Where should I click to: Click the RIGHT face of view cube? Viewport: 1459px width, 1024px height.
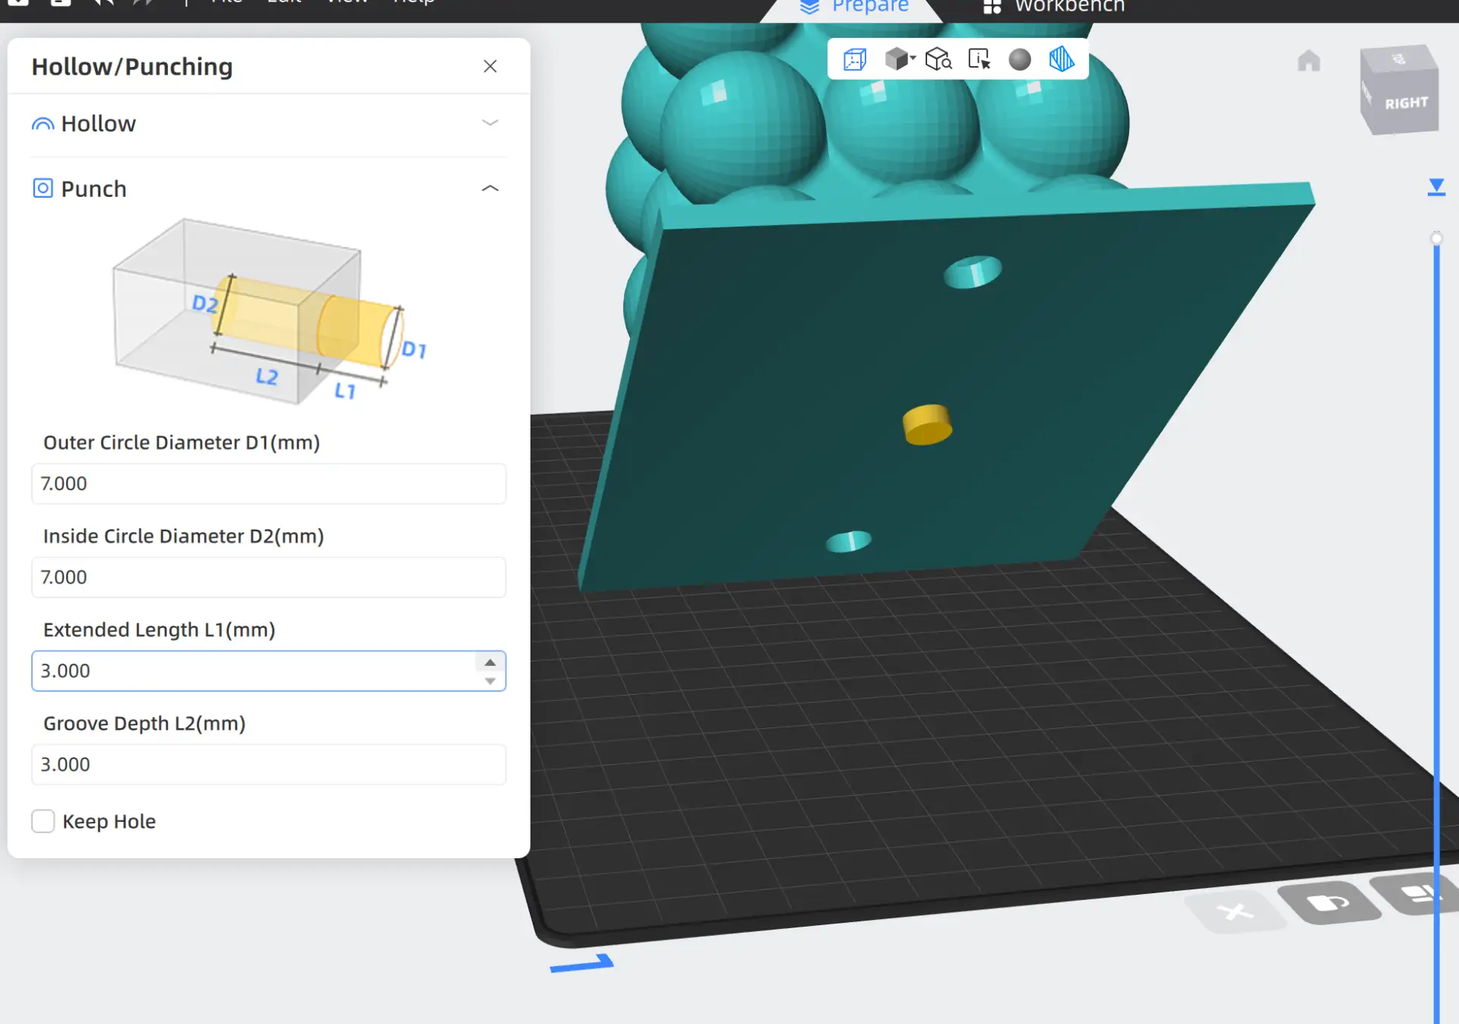(x=1406, y=103)
